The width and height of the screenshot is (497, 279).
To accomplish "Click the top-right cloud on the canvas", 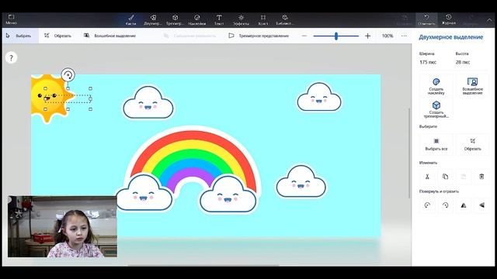I will (x=319, y=97).
